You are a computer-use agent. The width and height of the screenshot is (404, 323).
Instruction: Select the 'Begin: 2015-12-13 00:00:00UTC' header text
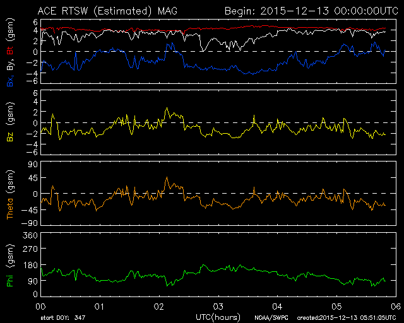pos(311,11)
